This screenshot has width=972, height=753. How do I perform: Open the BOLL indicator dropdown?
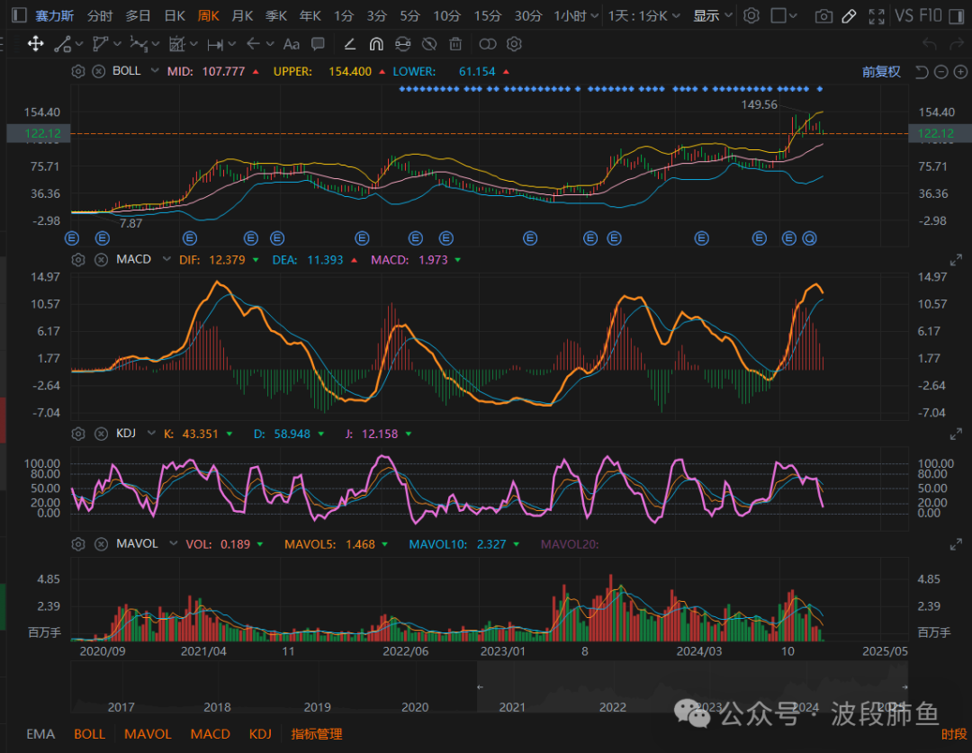[155, 71]
